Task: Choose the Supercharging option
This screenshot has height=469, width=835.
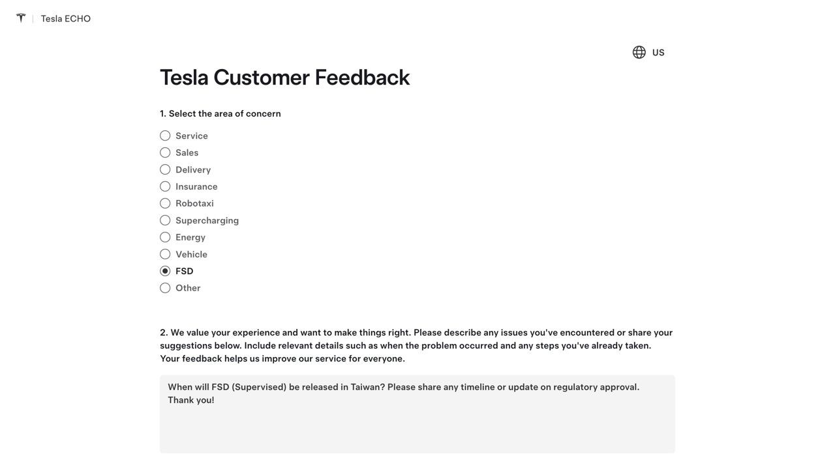Action: 165,220
